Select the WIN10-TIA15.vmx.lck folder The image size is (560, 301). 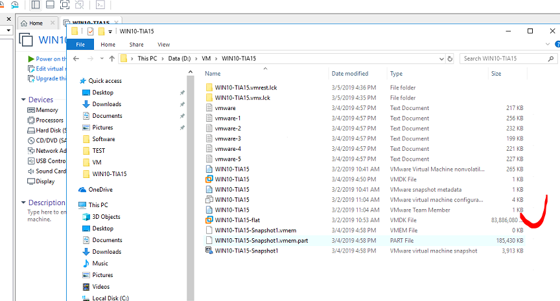[x=365, y=98]
